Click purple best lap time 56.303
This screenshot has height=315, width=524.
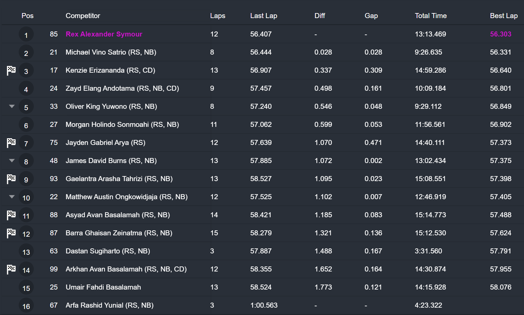point(500,34)
